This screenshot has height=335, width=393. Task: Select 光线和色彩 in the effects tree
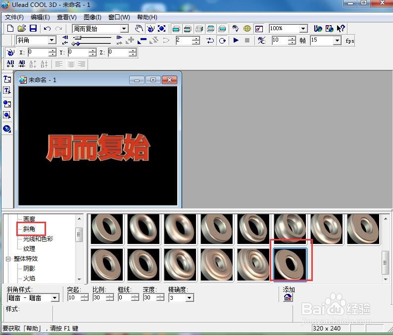point(38,239)
